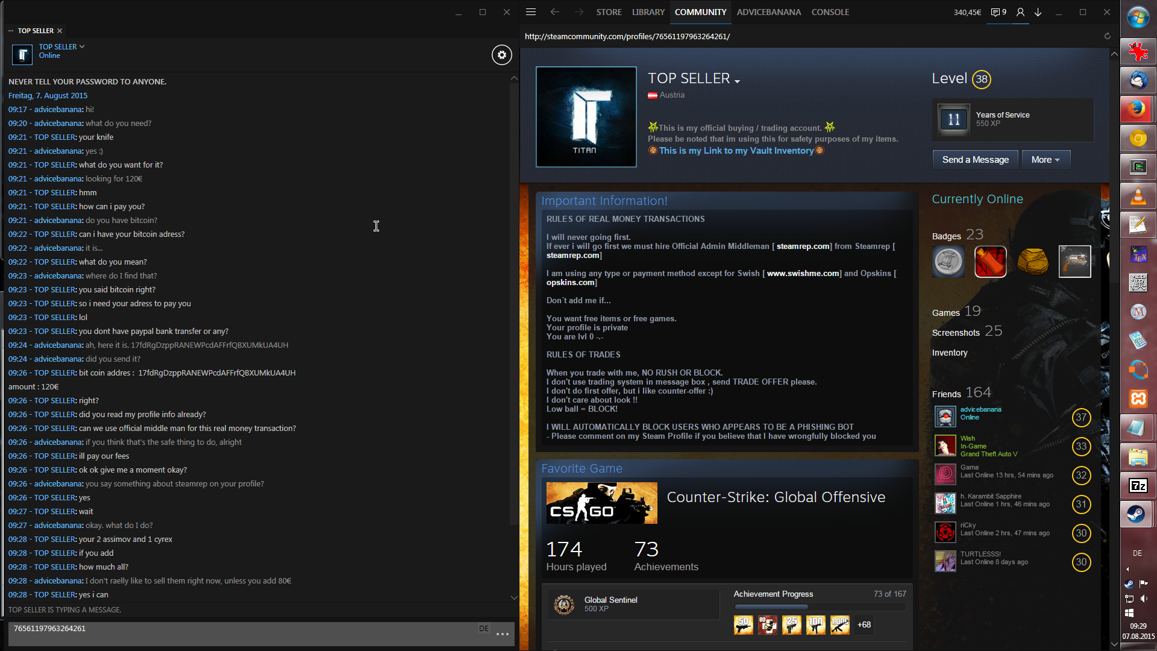Open chat settings gear icon

click(x=501, y=55)
